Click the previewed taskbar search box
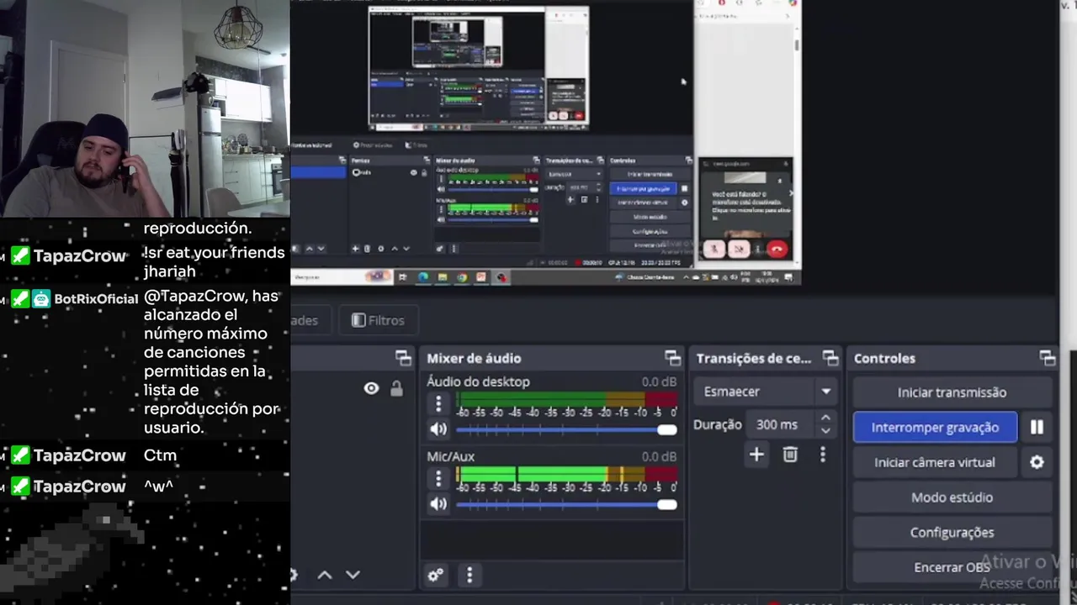The width and height of the screenshot is (1077, 605). click(342, 277)
